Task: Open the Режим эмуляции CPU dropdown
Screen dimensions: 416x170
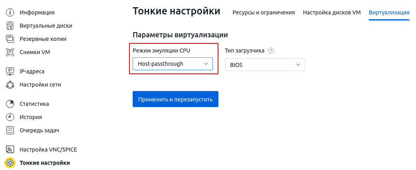Action: tap(173, 64)
